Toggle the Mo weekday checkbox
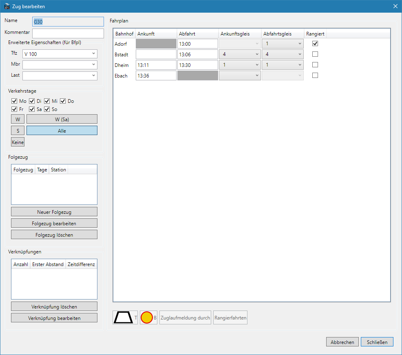 point(14,101)
